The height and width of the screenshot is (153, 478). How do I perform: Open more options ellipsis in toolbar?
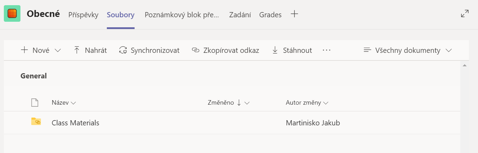(326, 50)
